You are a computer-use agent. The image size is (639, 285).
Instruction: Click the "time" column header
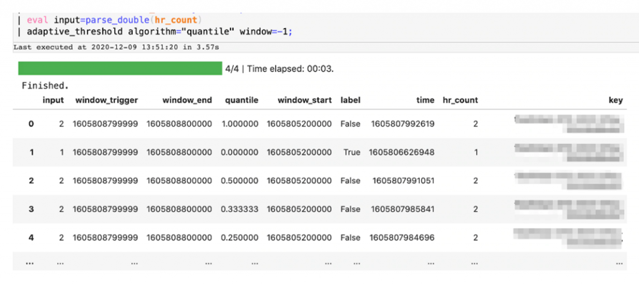coord(425,100)
